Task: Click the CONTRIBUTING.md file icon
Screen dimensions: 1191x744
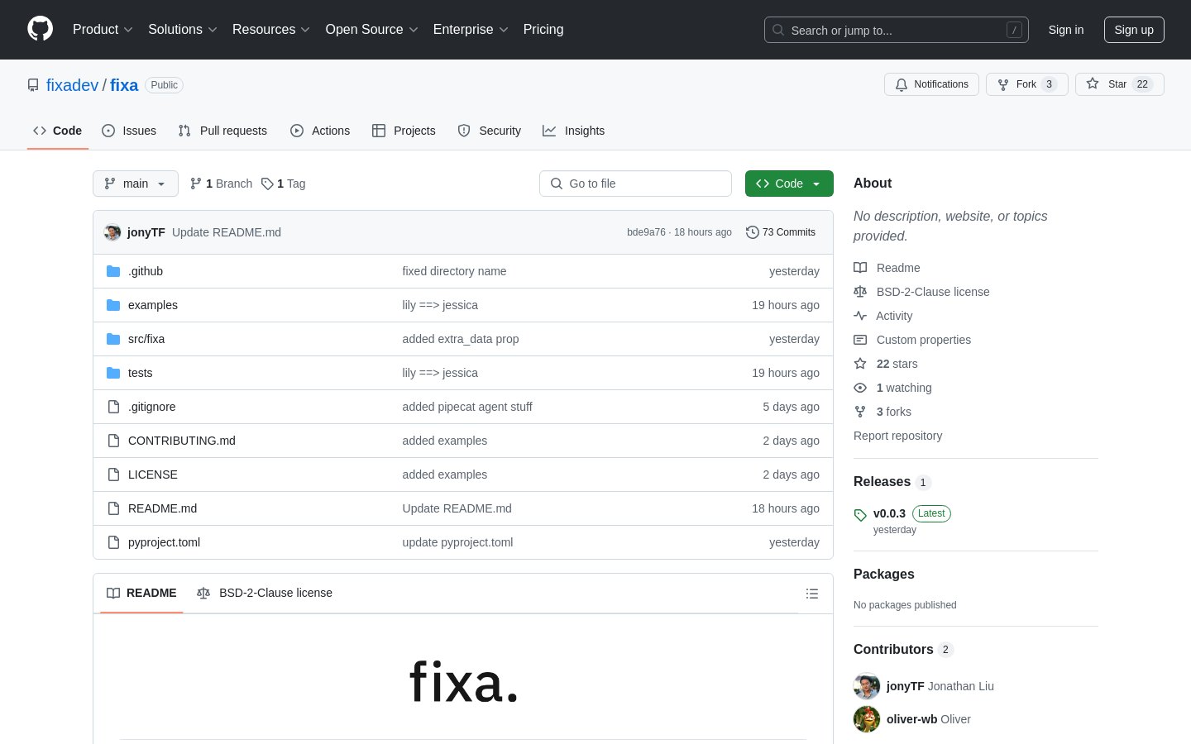Action: tap(113, 441)
